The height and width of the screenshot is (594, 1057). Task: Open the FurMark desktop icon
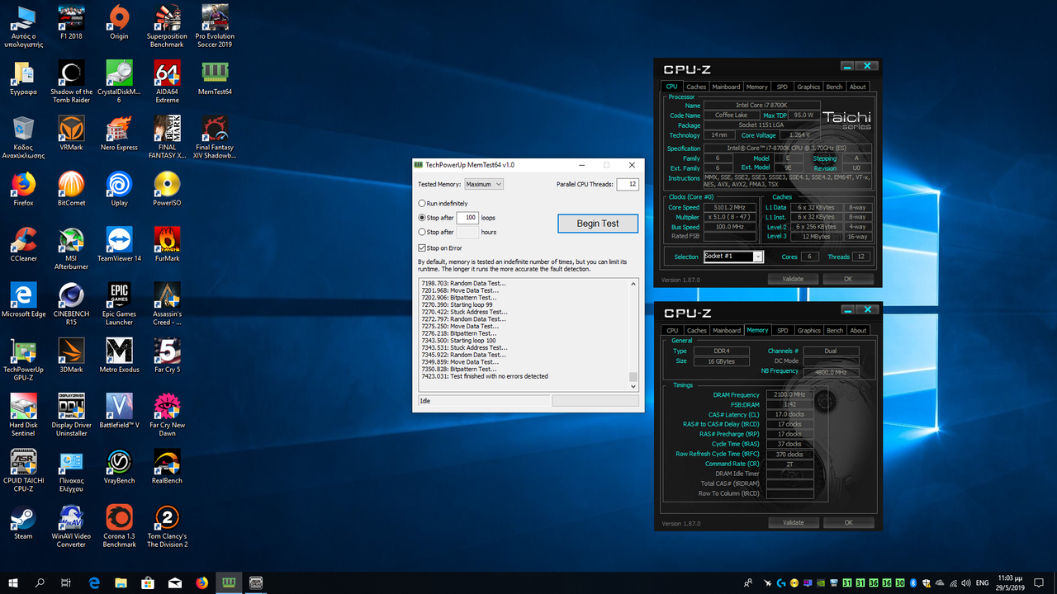click(x=167, y=244)
